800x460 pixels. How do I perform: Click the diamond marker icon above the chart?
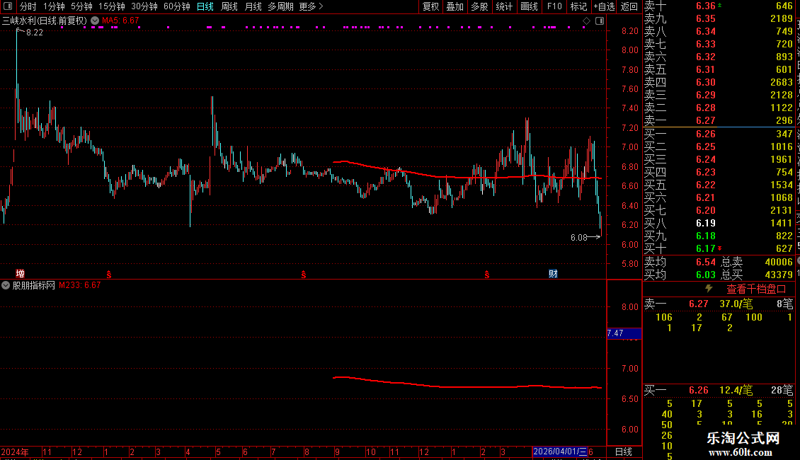coord(586,21)
